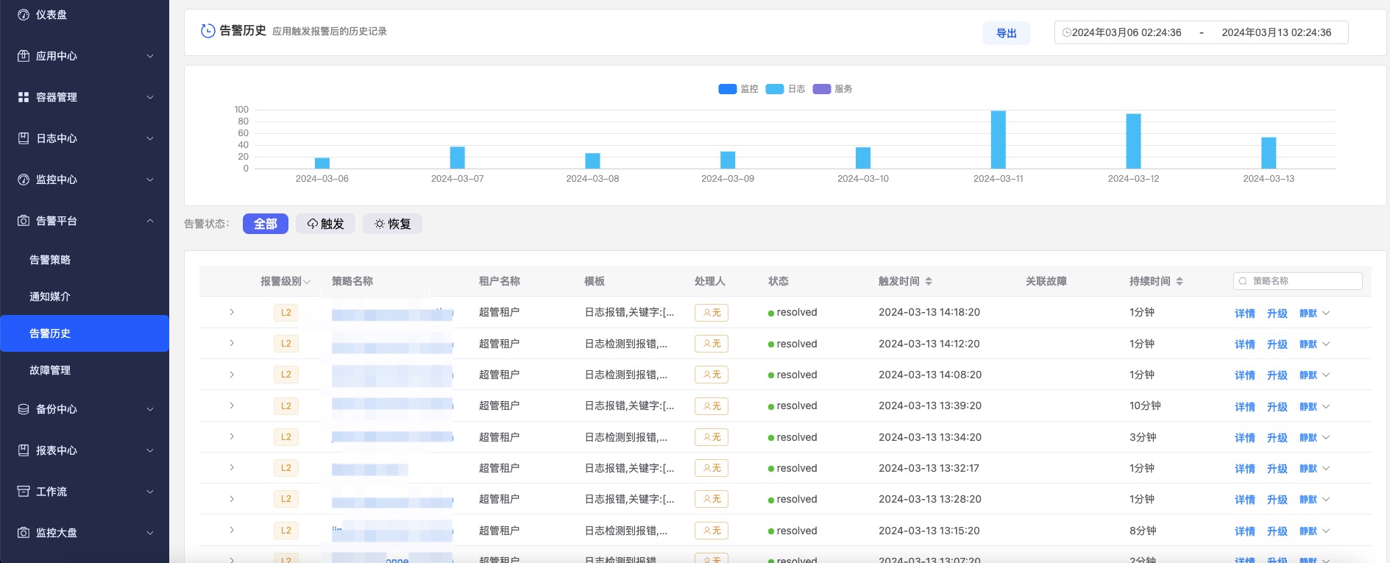Expand the 工作流 menu chevron
Image resolution: width=1390 pixels, height=563 pixels.
(150, 492)
